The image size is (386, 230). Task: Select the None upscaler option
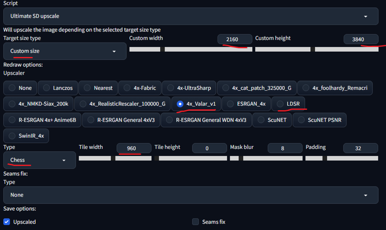point(20,88)
